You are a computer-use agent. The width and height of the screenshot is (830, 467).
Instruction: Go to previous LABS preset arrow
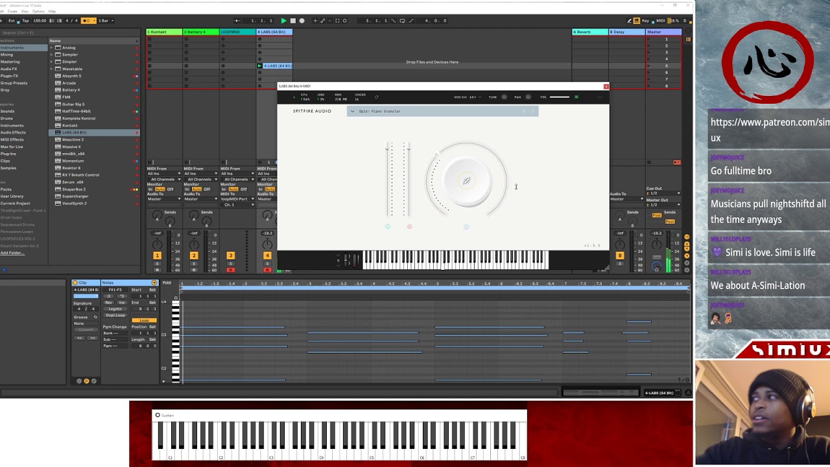(x=525, y=112)
